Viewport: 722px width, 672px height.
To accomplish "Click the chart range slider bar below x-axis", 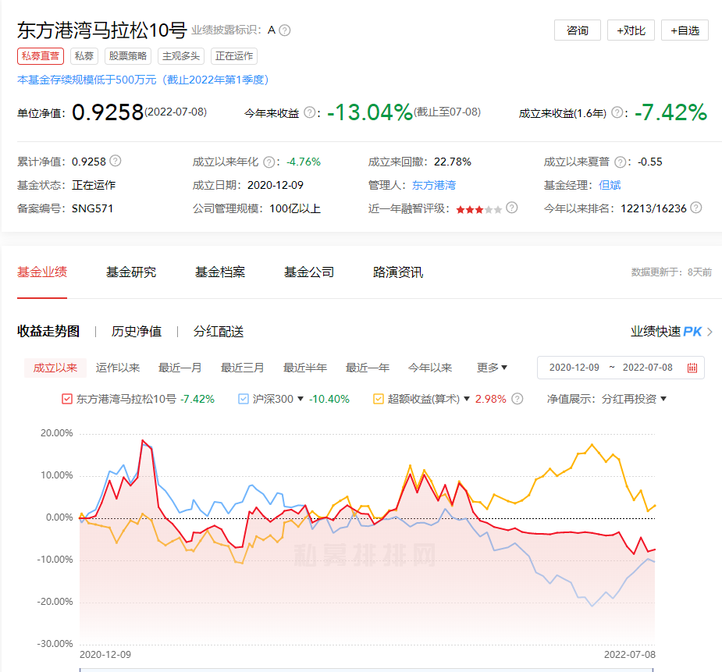I will [x=366, y=670].
